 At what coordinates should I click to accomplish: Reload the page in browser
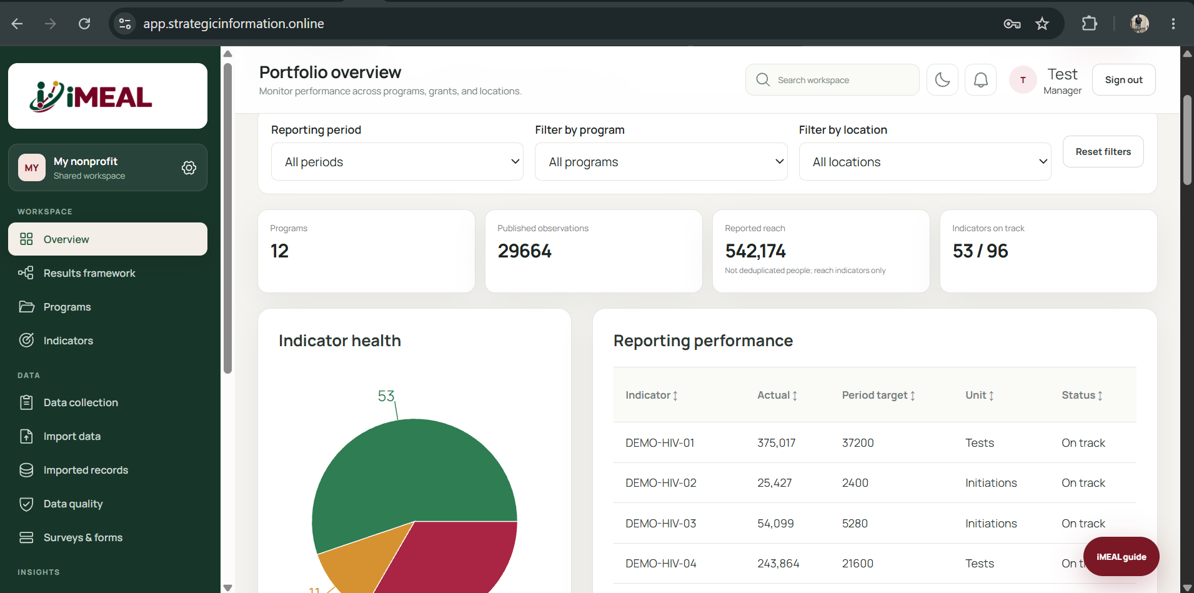click(84, 24)
